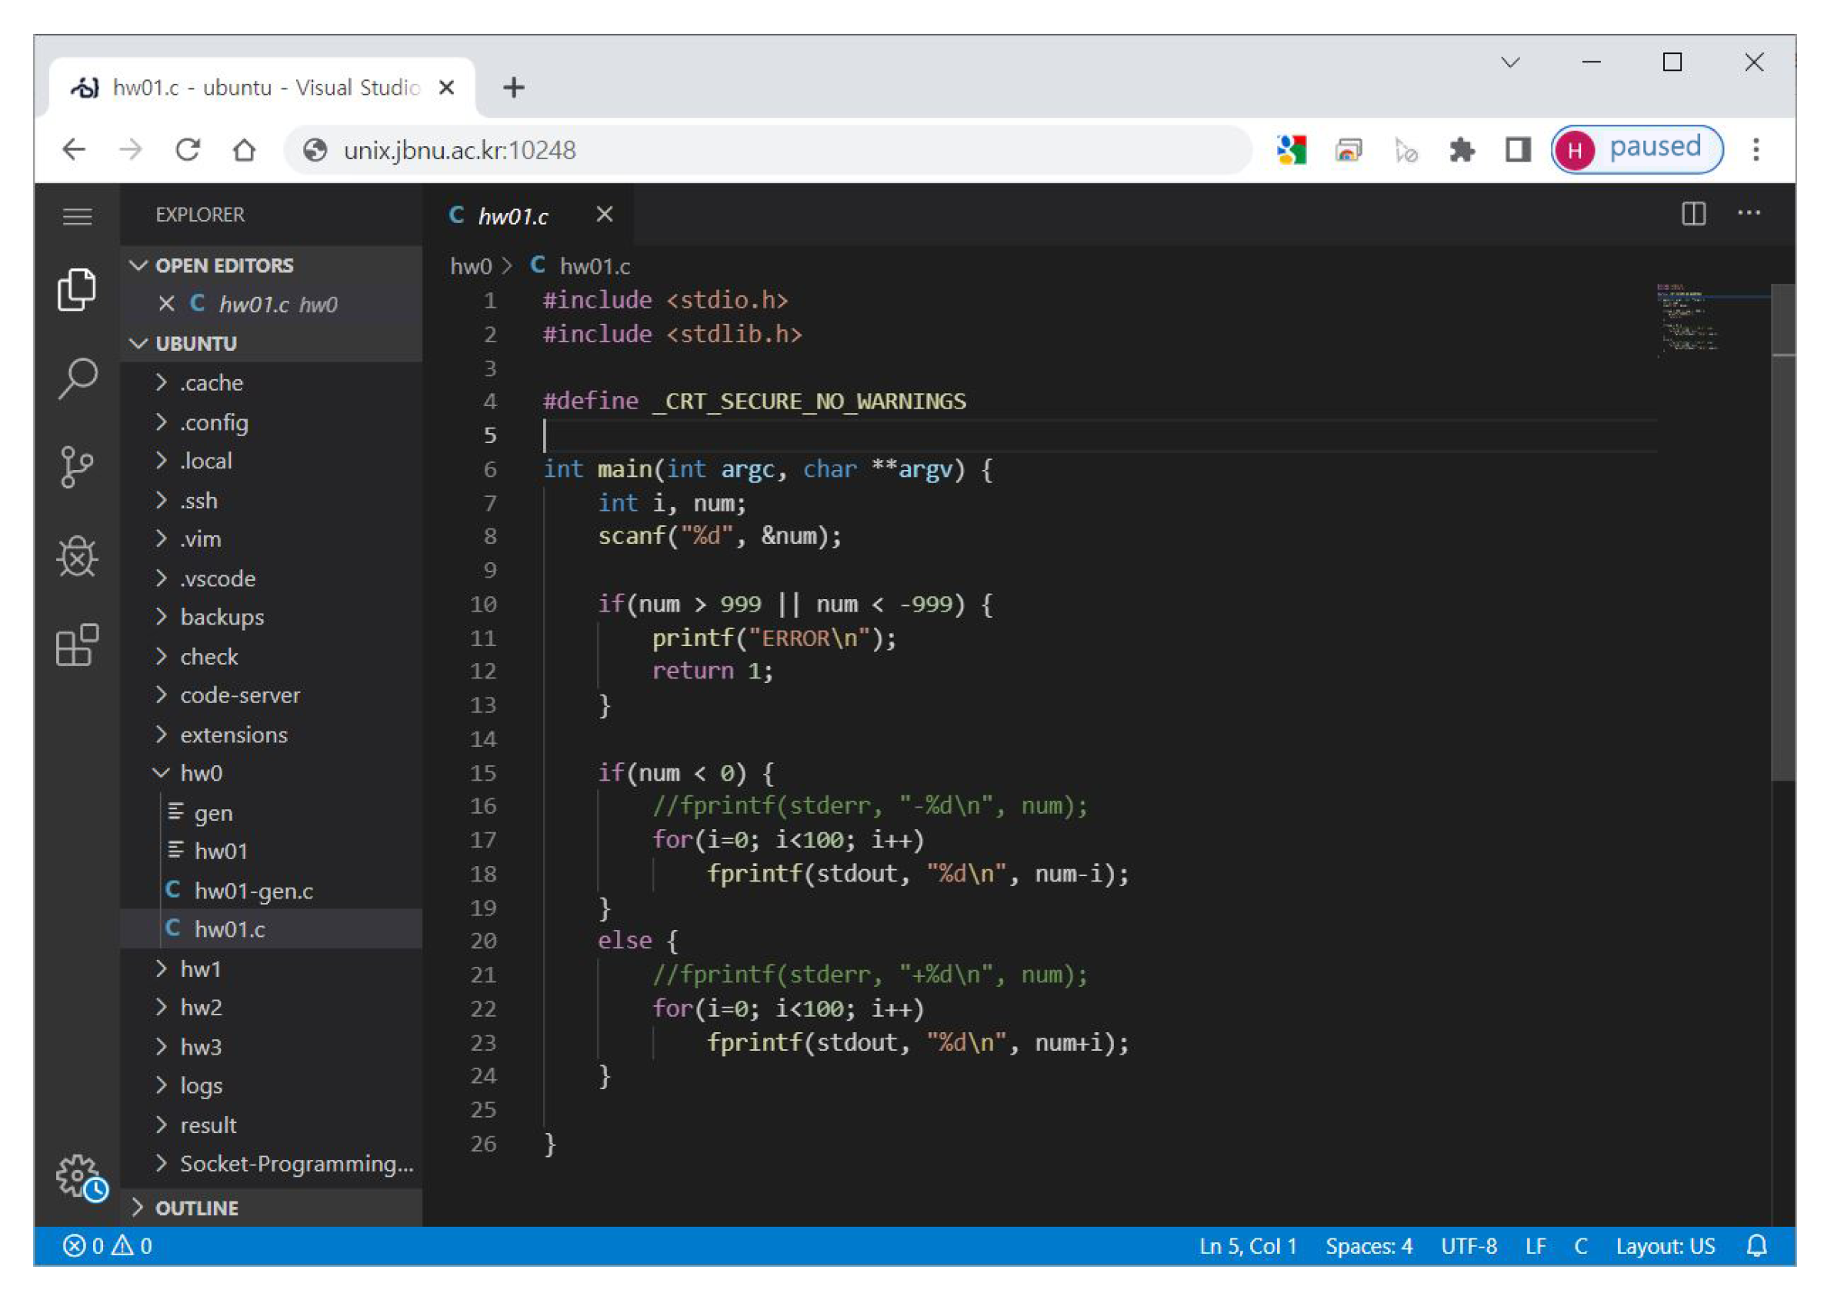
Task: Open the Extensions view icon
Action: tap(77, 645)
